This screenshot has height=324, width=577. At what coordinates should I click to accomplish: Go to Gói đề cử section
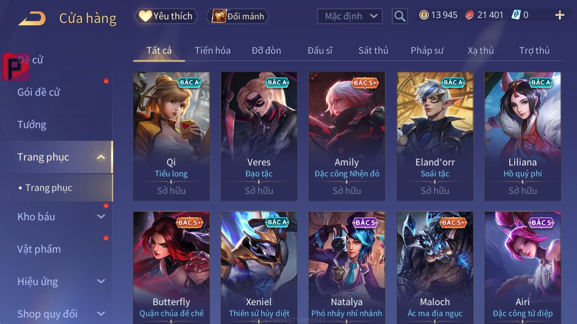tap(39, 92)
